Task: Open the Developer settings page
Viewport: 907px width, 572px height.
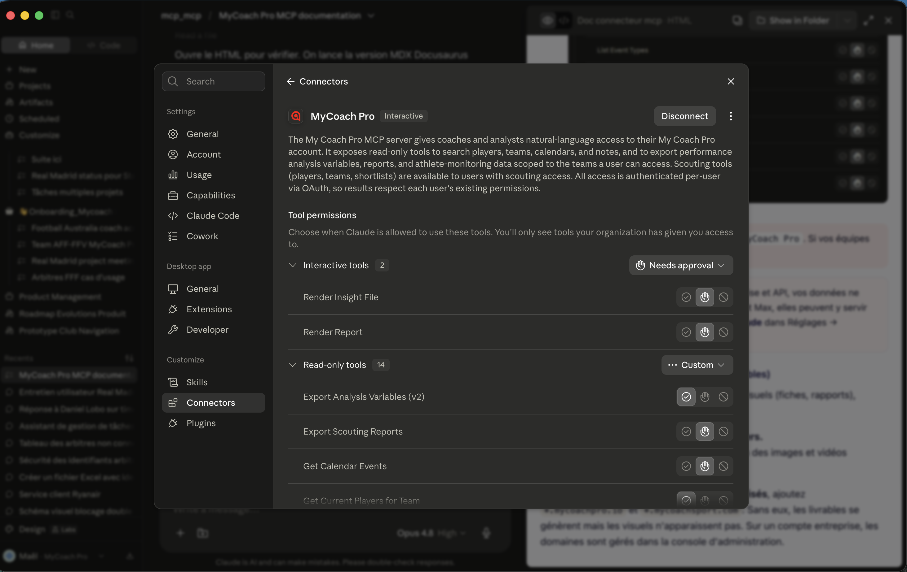Action: [x=213, y=329]
